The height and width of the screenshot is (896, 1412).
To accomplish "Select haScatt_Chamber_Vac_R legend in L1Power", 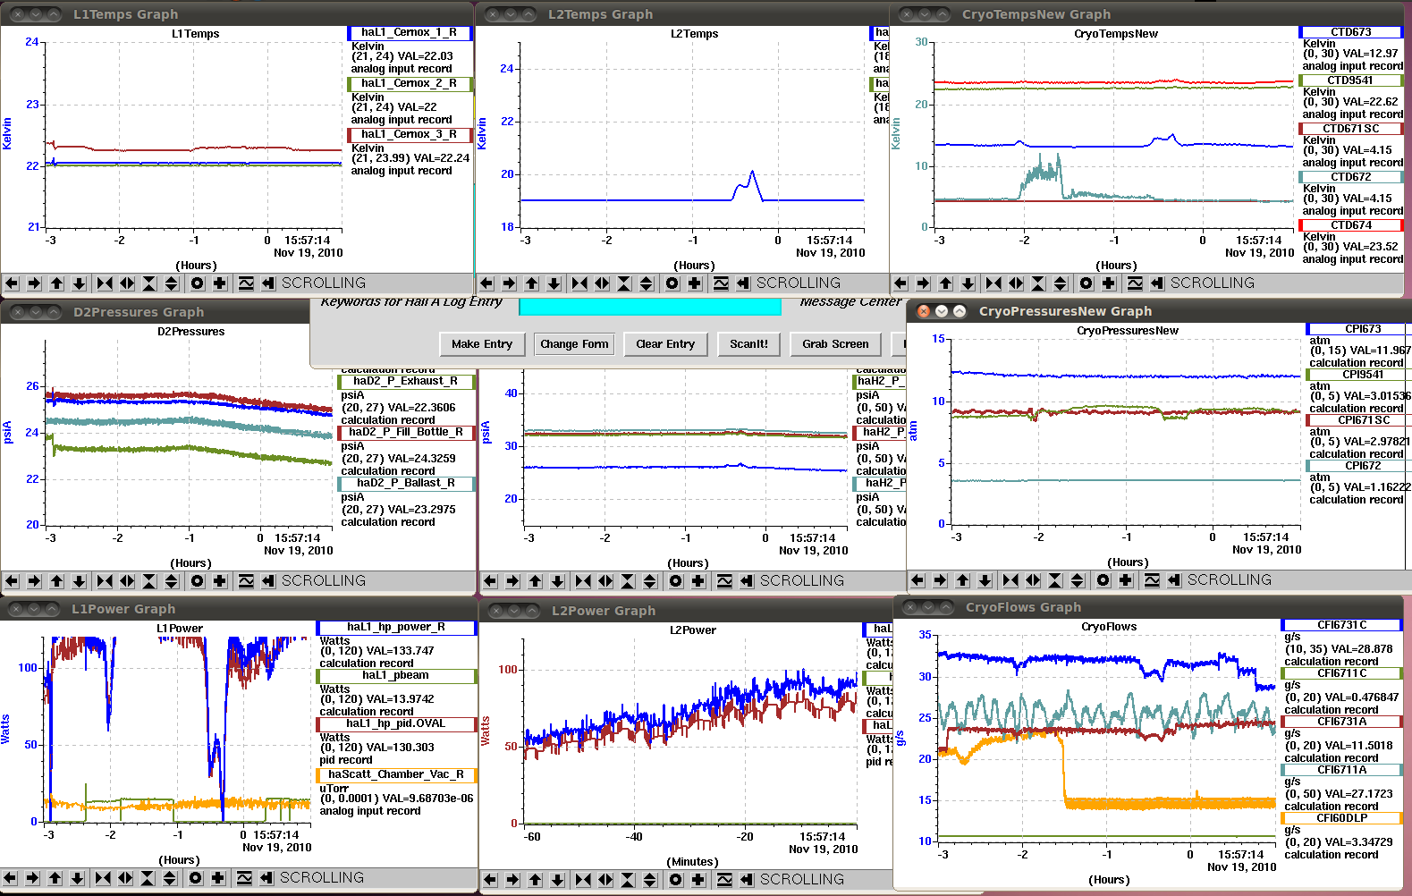I will [396, 774].
